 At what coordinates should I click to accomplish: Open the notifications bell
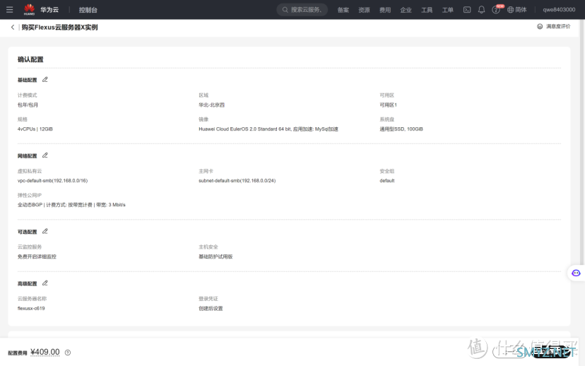click(482, 10)
